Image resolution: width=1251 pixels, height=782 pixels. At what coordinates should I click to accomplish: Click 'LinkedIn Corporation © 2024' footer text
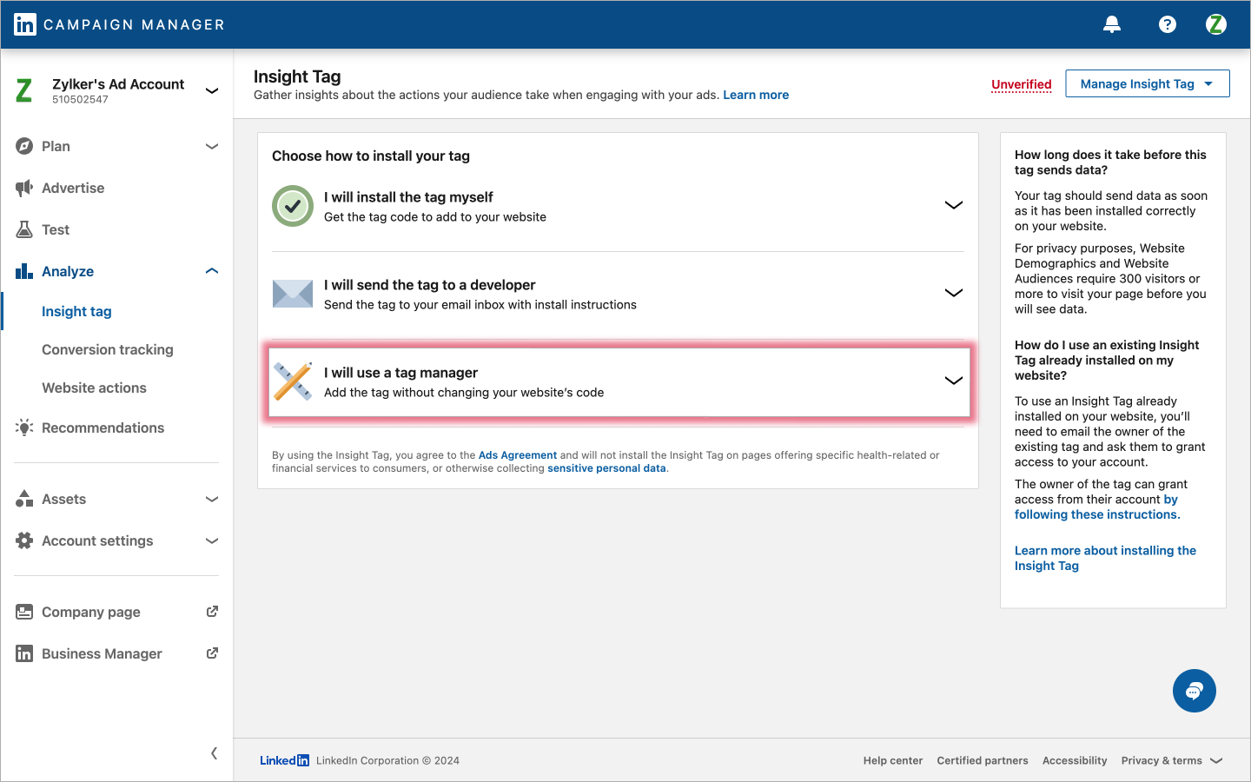[x=387, y=760]
